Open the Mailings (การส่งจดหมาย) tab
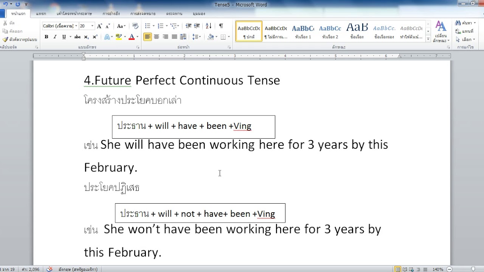 (x=143, y=14)
